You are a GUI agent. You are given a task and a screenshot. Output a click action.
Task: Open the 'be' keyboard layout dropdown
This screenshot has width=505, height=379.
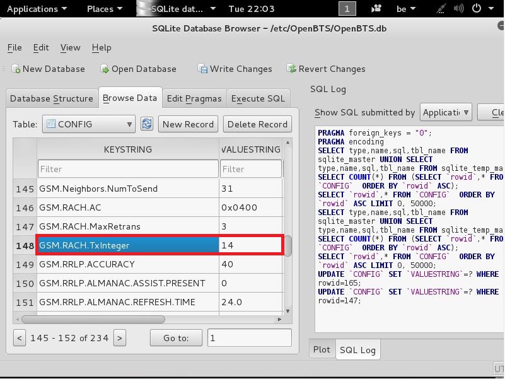406,9
